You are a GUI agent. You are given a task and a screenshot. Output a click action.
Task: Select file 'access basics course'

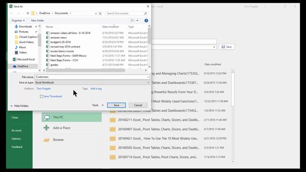click(x=62, y=51)
